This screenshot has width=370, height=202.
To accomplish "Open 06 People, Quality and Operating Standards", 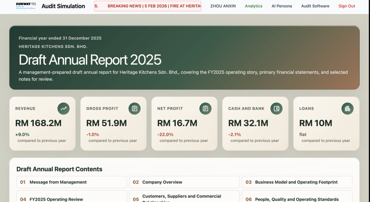I will [x=297, y=197].
